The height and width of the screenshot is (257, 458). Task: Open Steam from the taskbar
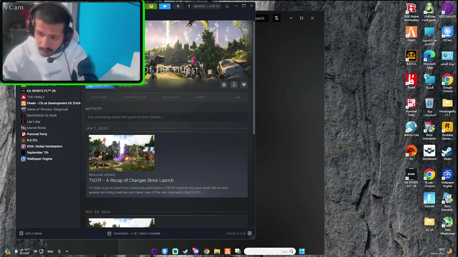[185, 251]
